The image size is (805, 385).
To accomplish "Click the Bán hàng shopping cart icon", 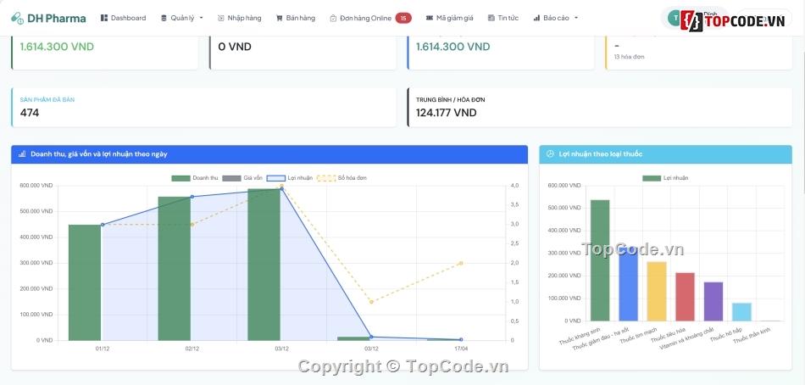I will click(280, 18).
